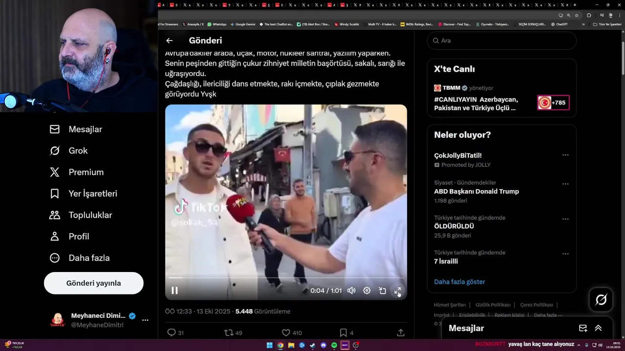
Task: Open Mesajlar from the sidebar
Action: (x=76, y=129)
